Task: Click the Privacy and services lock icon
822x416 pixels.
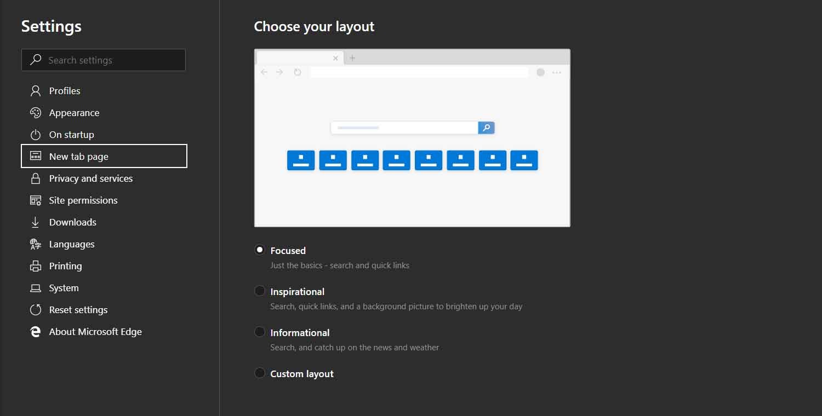Action: pyautogui.click(x=36, y=178)
